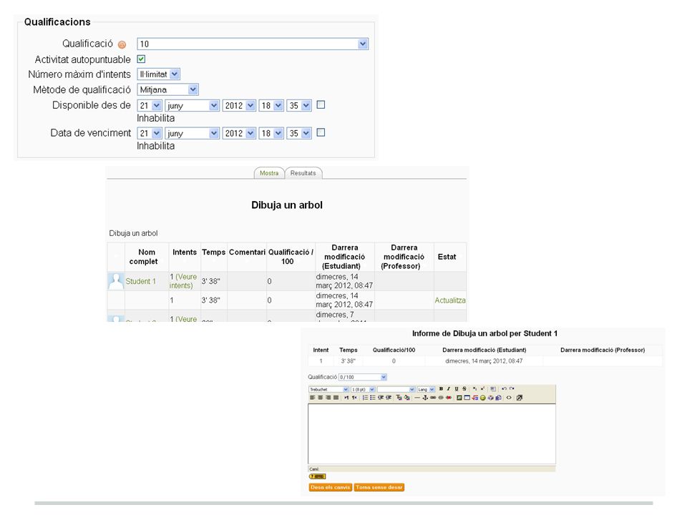Click inside the editor text area
The width and height of the screenshot is (687, 515).
click(432, 433)
